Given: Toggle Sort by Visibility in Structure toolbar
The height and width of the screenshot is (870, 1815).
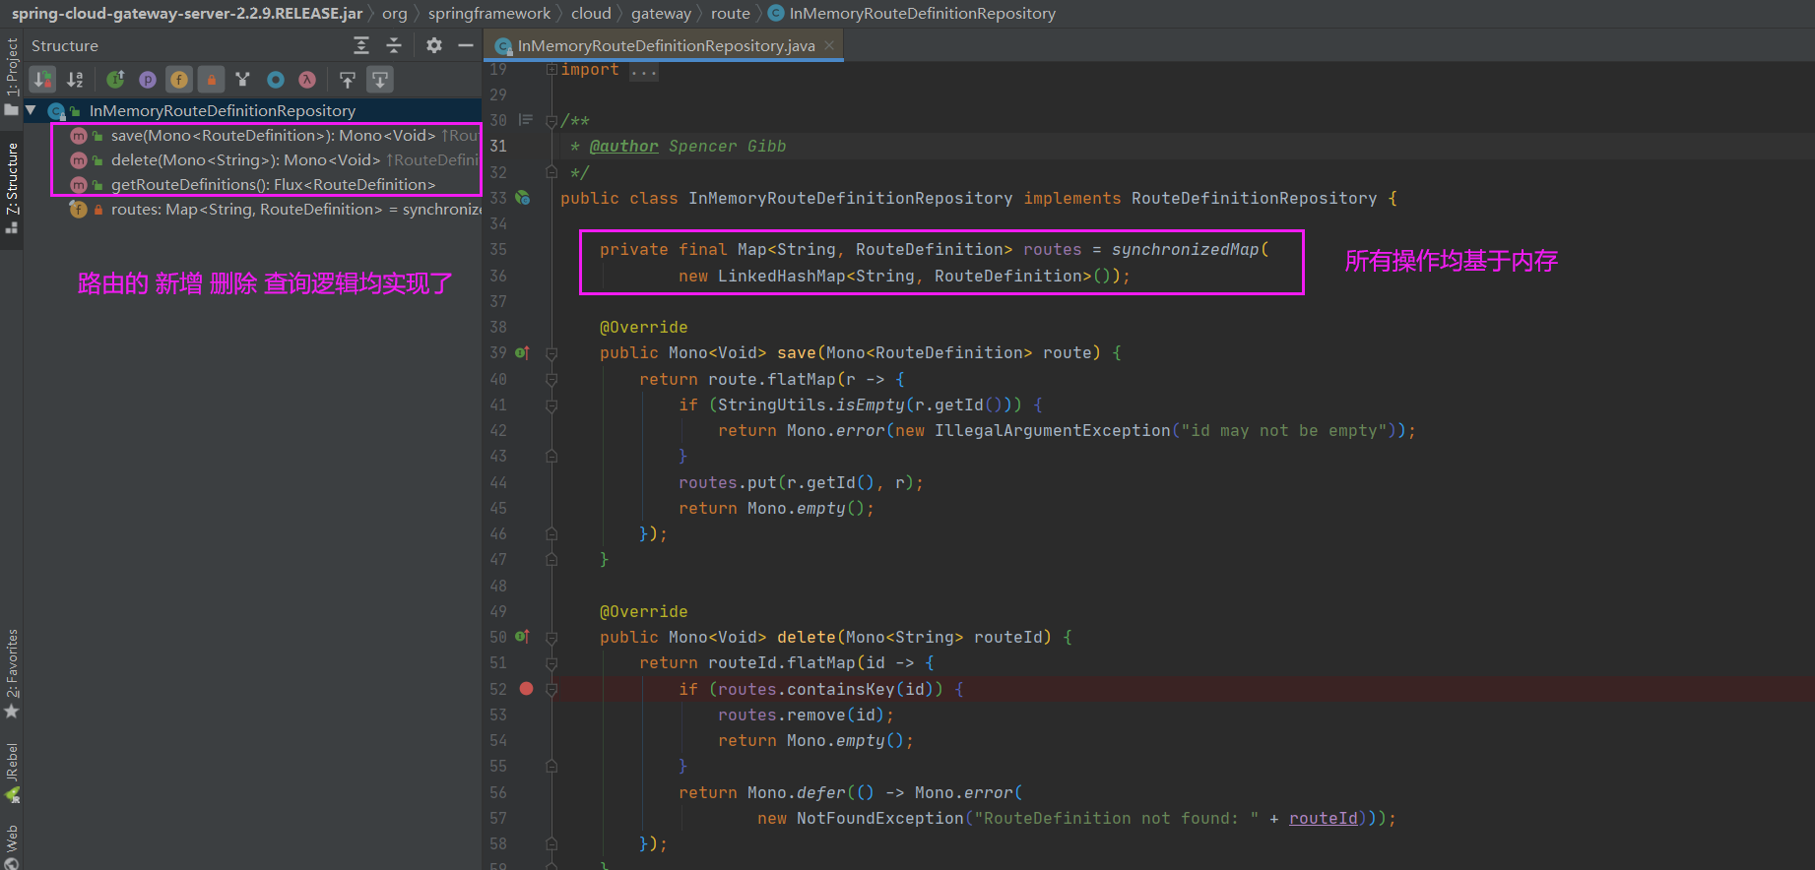Looking at the screenshot, I should tap(42, 80).
